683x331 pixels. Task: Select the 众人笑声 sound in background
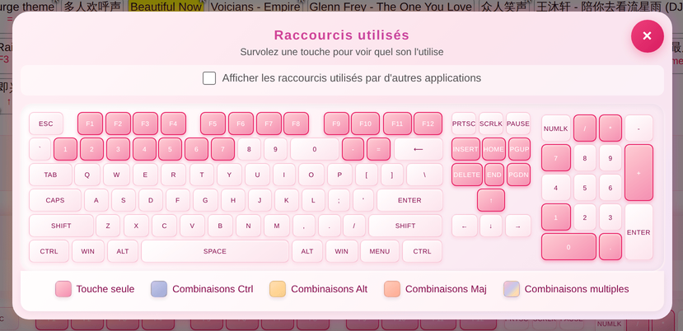click(x=503, y=7)
